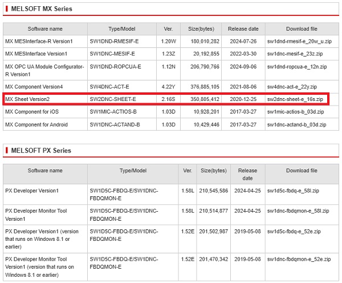Download sw1dnc-fbdqmon-e_52e.zip file
This screenshot has height=283, width=342.
pyautogui.click(x=299, y=259)
